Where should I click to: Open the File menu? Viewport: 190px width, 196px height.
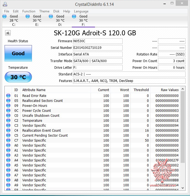7,11
